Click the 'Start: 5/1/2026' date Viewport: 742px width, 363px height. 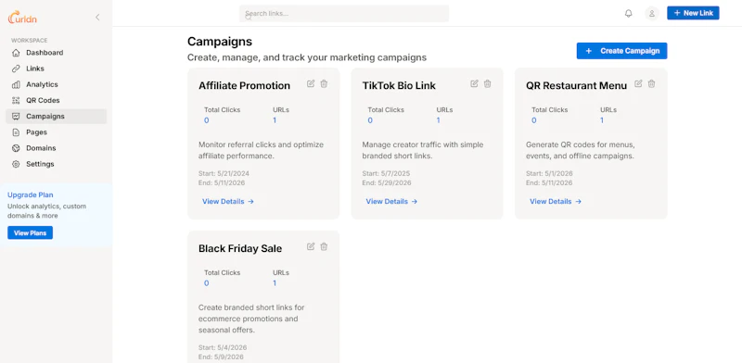pos(549,173)
